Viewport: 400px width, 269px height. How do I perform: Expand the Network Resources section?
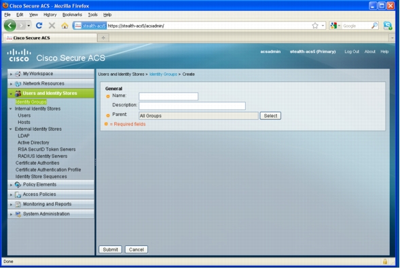11,84
